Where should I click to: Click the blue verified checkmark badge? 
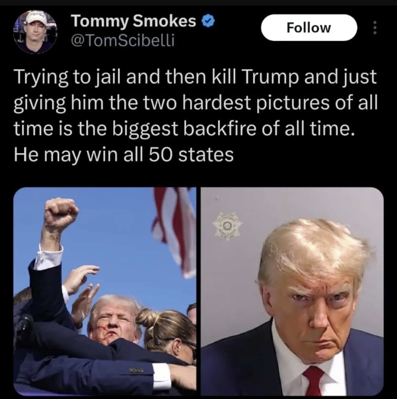[208, 21]
